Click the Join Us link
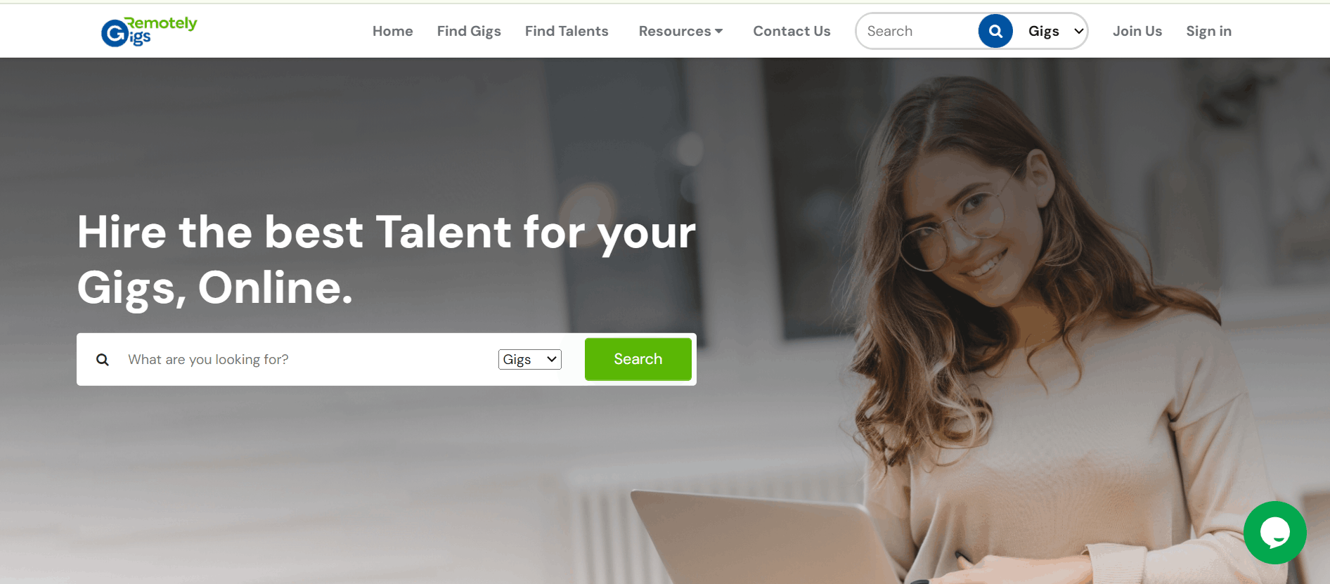1330x584 pixels. coord(1137,31)
